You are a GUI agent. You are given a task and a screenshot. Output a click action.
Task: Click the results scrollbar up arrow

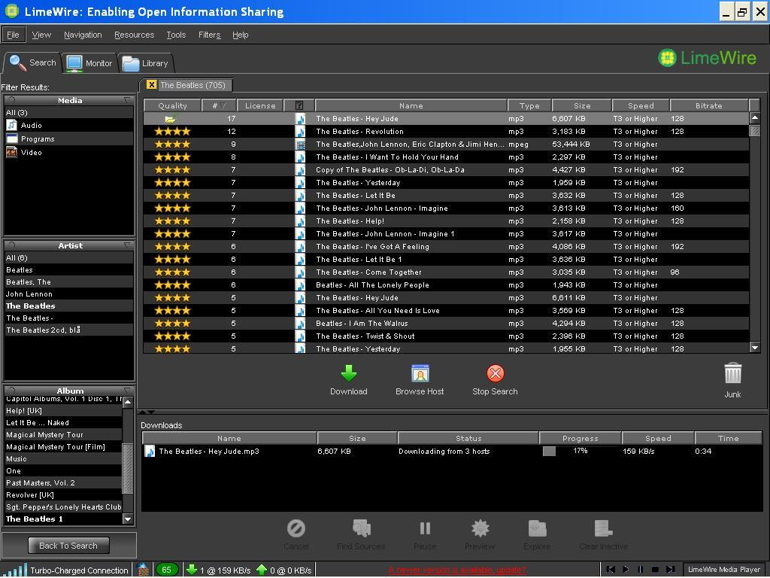(x=755, y=118)
